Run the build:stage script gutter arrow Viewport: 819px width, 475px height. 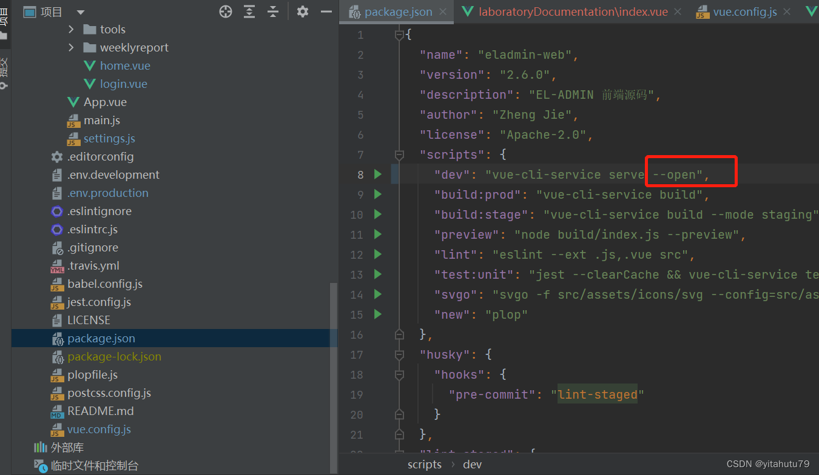pyautogui.click(x=378, y=214)
